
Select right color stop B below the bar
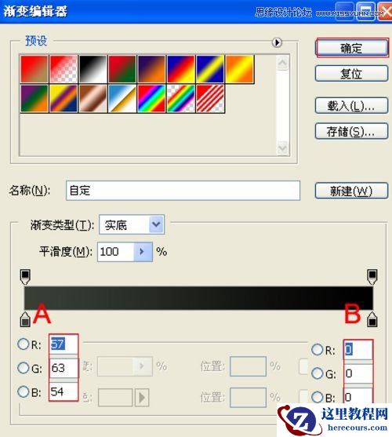tap(372, 319)
